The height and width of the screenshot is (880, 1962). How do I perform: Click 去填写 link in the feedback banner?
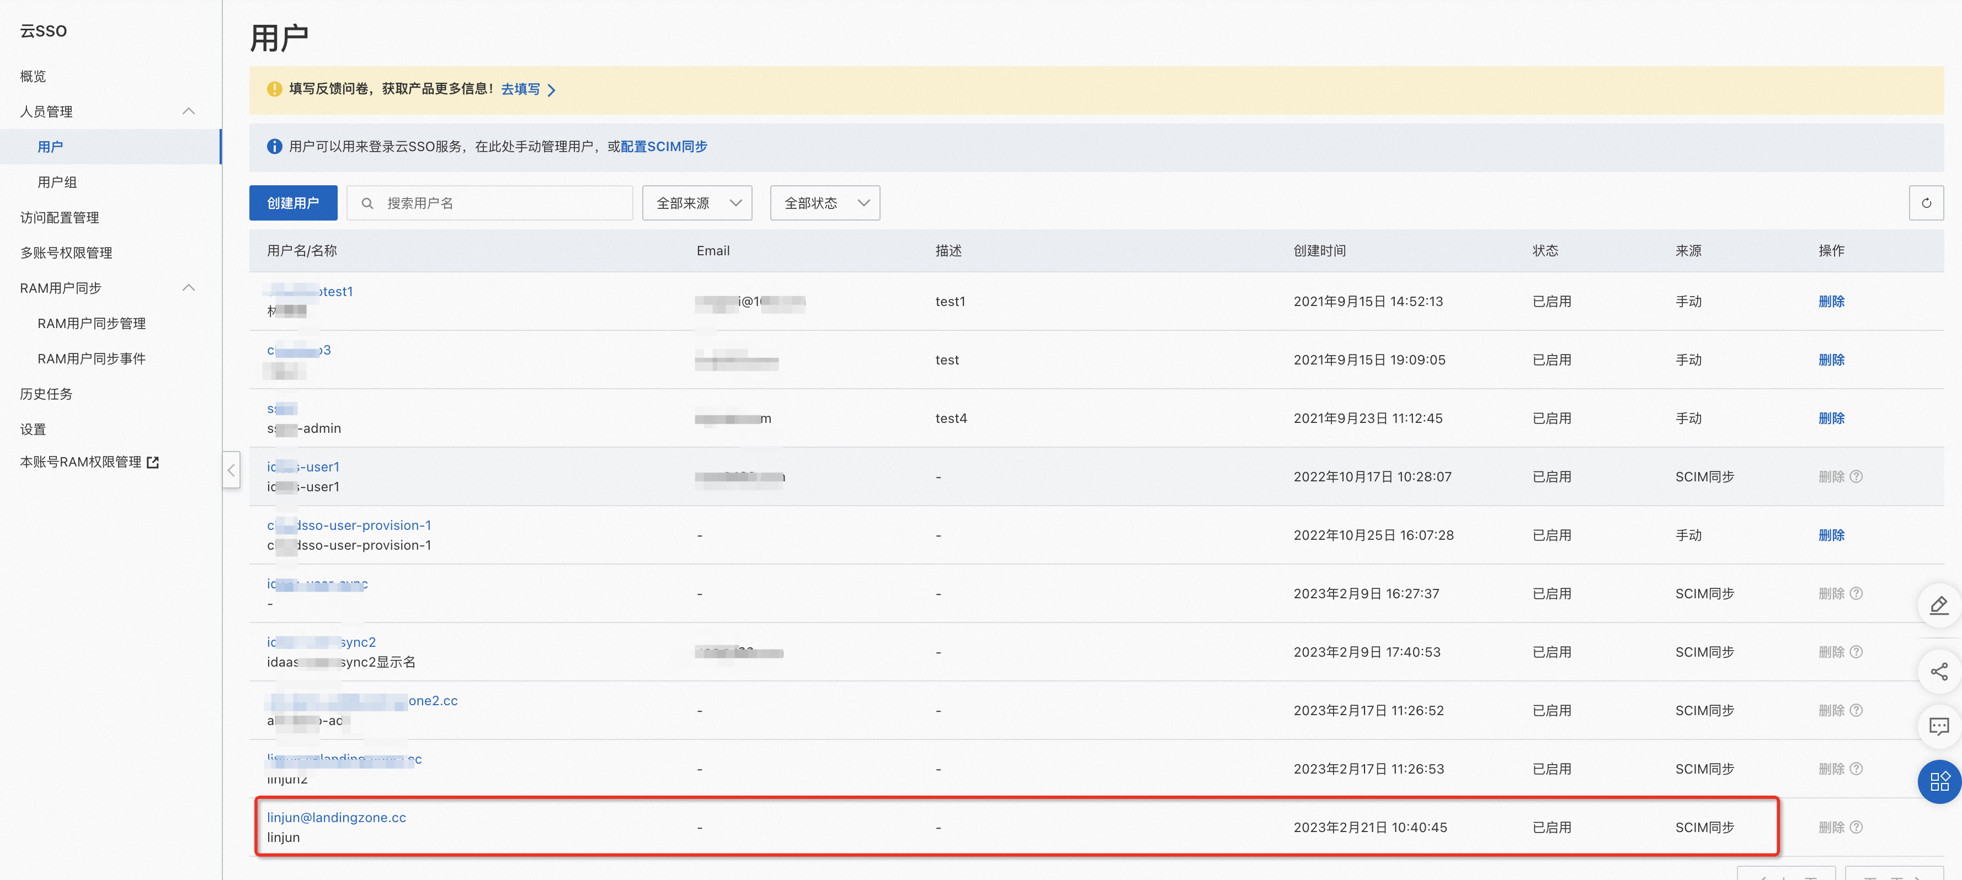[x=521, y=89]
